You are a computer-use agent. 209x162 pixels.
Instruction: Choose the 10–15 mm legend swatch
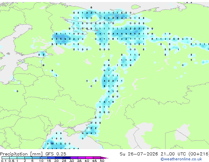tap(44, 158)
